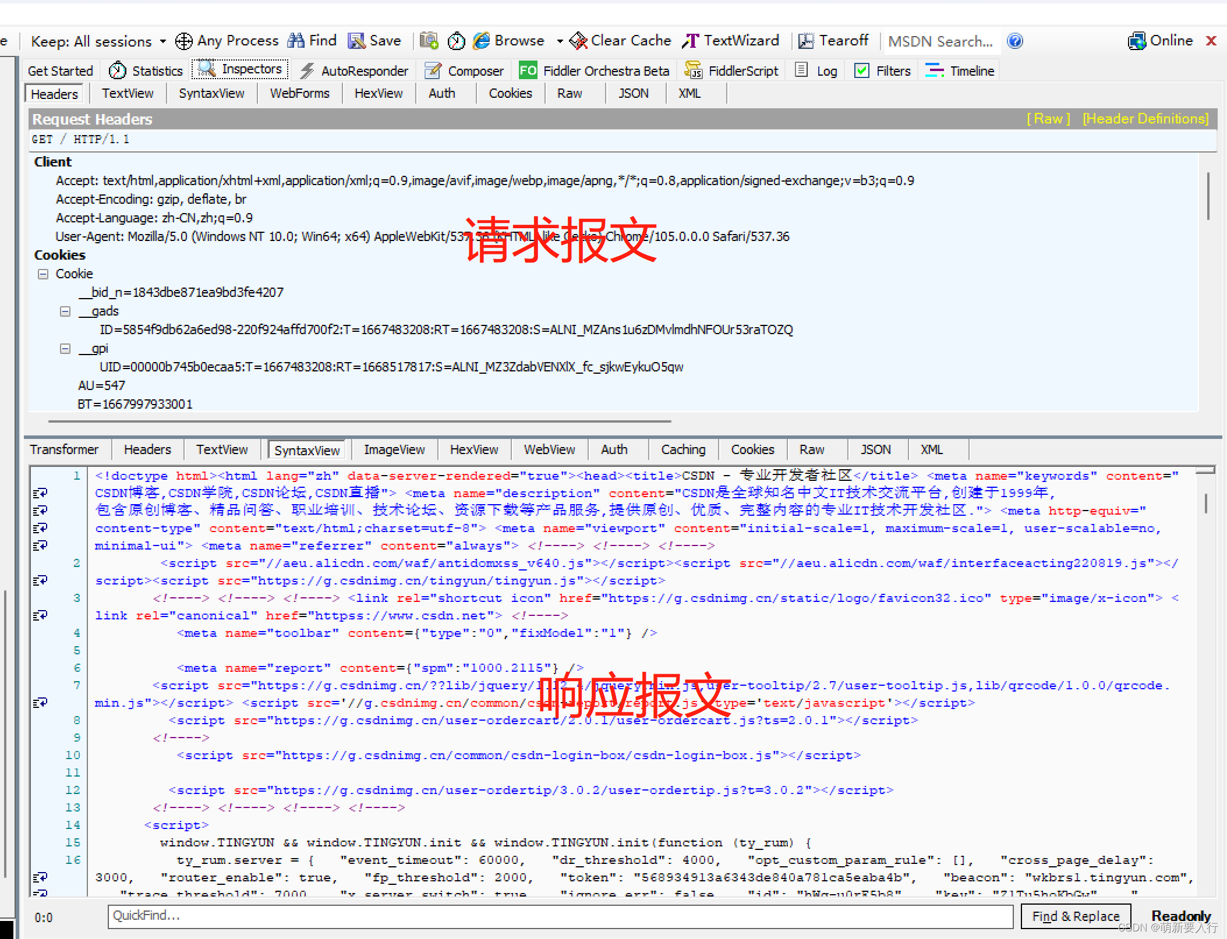Screen dimensions: 1227x939
Task: Click the Find binoculars icon
Action: click(x=296, y=41)
